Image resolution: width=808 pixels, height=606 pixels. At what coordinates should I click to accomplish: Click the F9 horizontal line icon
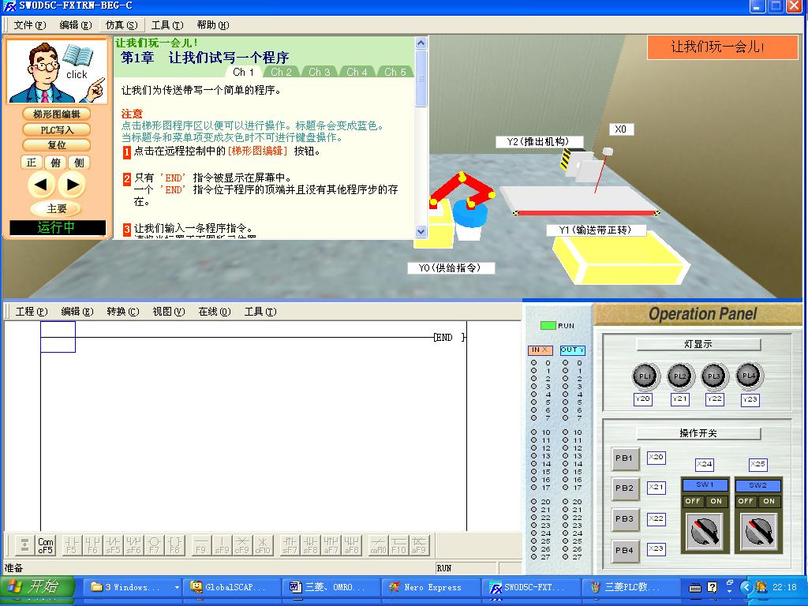[x=200, y=544]
